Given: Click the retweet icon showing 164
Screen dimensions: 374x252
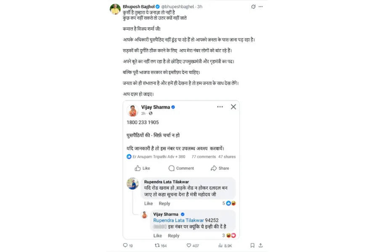Looking at the screenshot, I should pyautogui.click(x=157, y=245).
